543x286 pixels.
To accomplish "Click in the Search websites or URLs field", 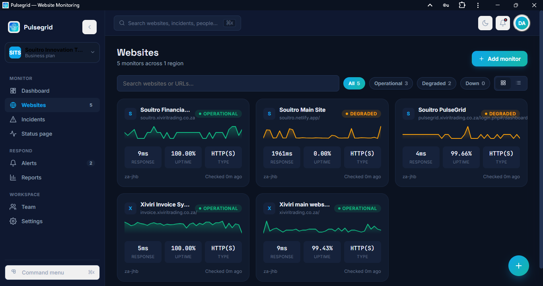I will [228, 84].
